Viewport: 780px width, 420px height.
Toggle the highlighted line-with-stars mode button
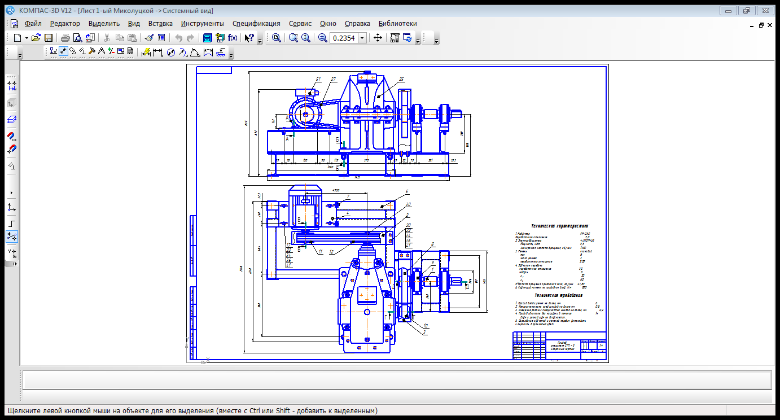(12, 237)
